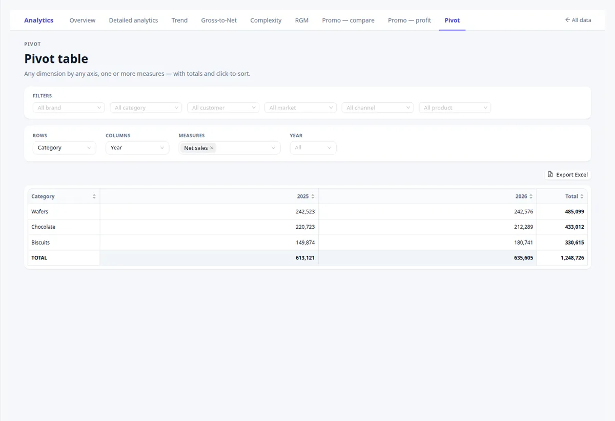Click the sort icon in Category header
The width and height of the screenshot is (615, 421).
click(x=94, y=196)
